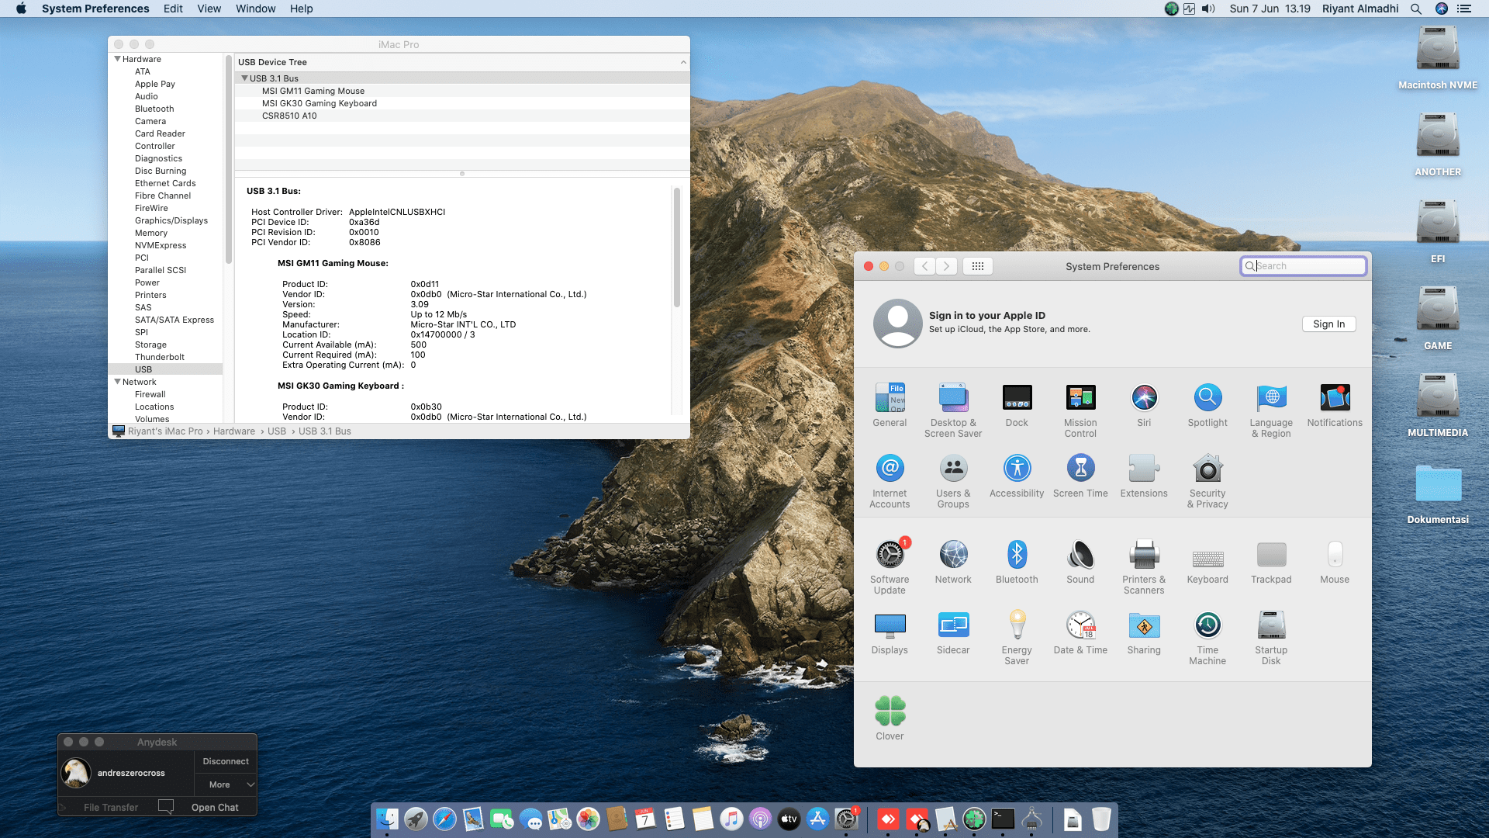
Task: Open Sharing preferences pane
Action: tap(1144, 632)
